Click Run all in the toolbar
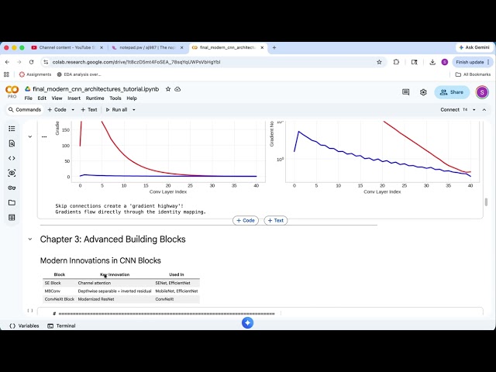Image resolution: width=496 pixels, height=372 pixels. coord(116,110)
